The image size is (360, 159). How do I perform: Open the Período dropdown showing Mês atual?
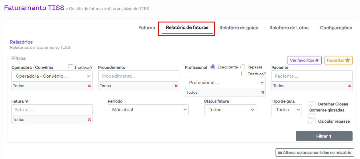click(x=148, y=110)
